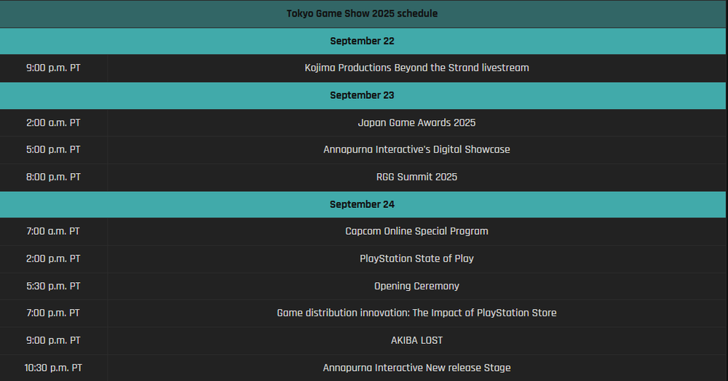Click the 7:00 a.m. PT time cell
Viewport: 728px width, 381px height.
click(53, 230)
